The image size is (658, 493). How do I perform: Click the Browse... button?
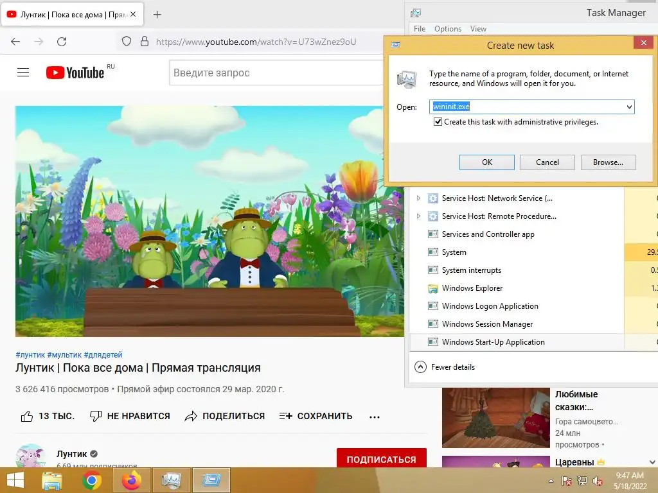click(608, 162)
